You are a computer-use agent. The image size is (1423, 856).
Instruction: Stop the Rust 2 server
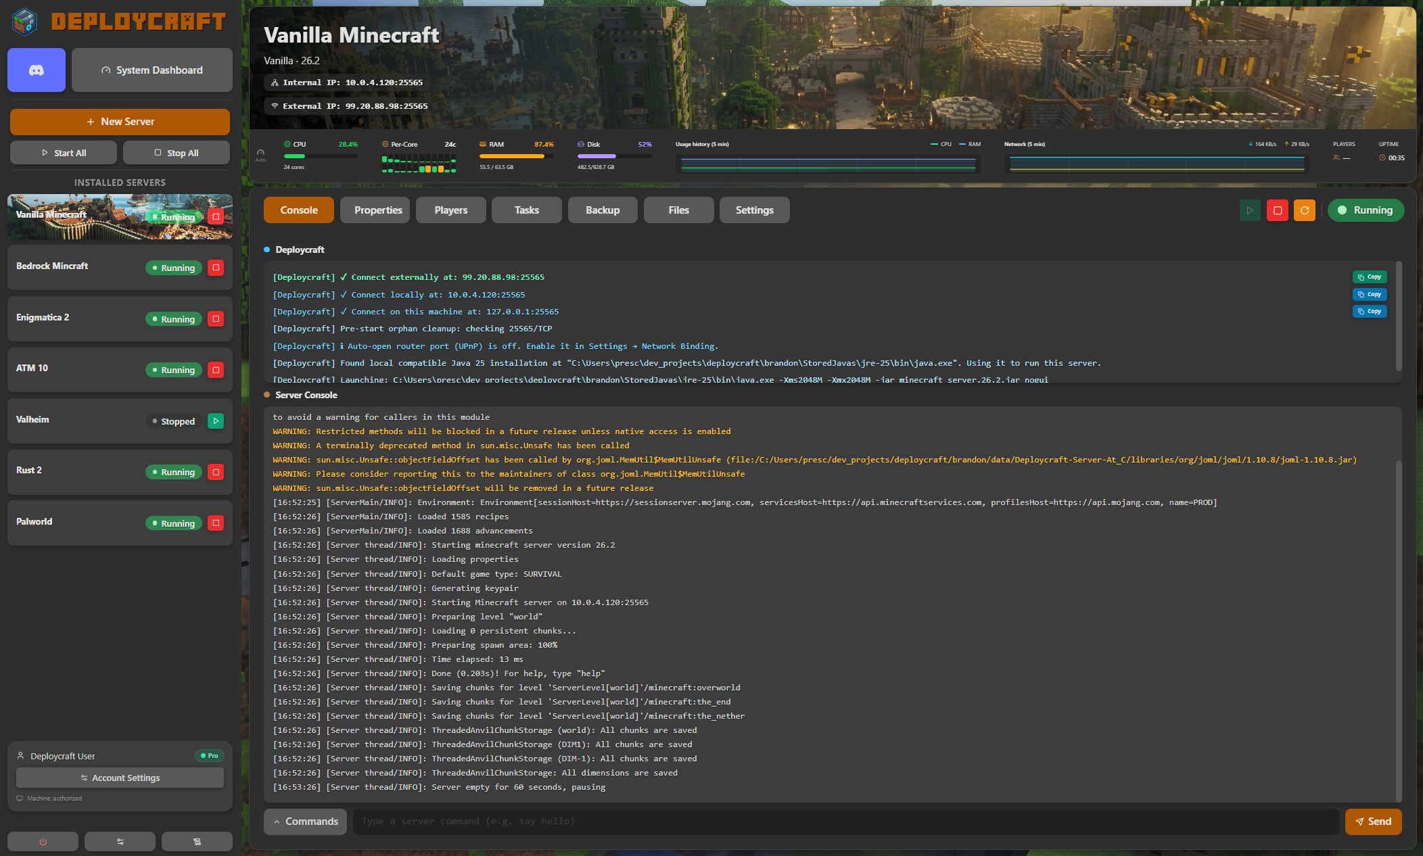click(x=216, y=472)
